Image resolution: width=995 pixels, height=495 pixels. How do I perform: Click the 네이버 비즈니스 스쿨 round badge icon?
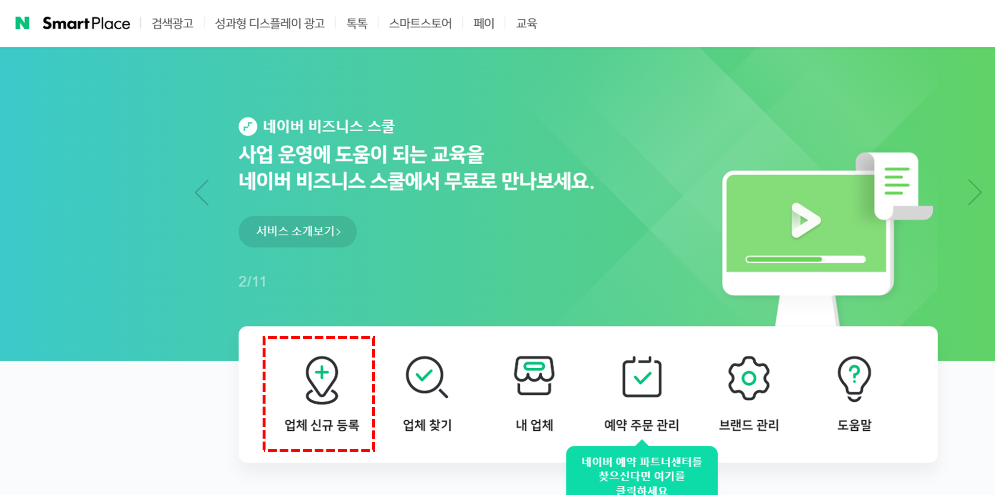(x=248, y=126)
